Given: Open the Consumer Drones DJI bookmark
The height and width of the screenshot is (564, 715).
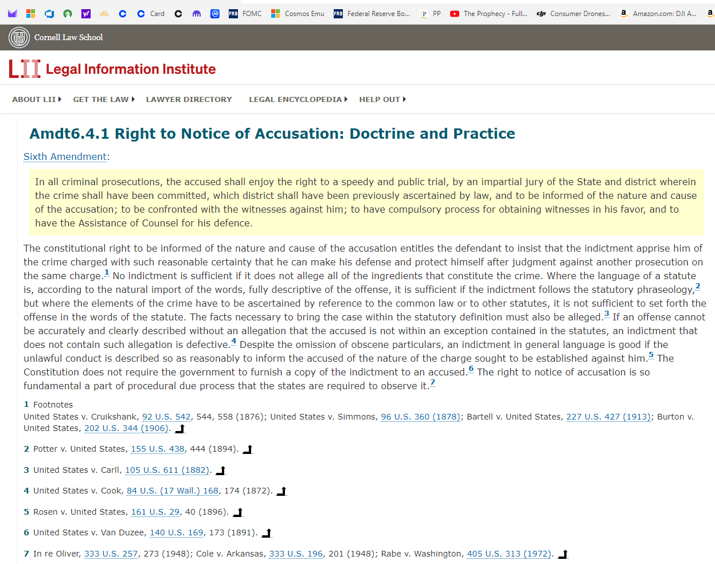Looking at the screenshot, I should [x=573, y=14].
